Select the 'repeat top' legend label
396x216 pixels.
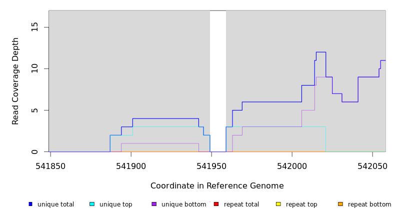pyautogui.click(x=301, y=204)
